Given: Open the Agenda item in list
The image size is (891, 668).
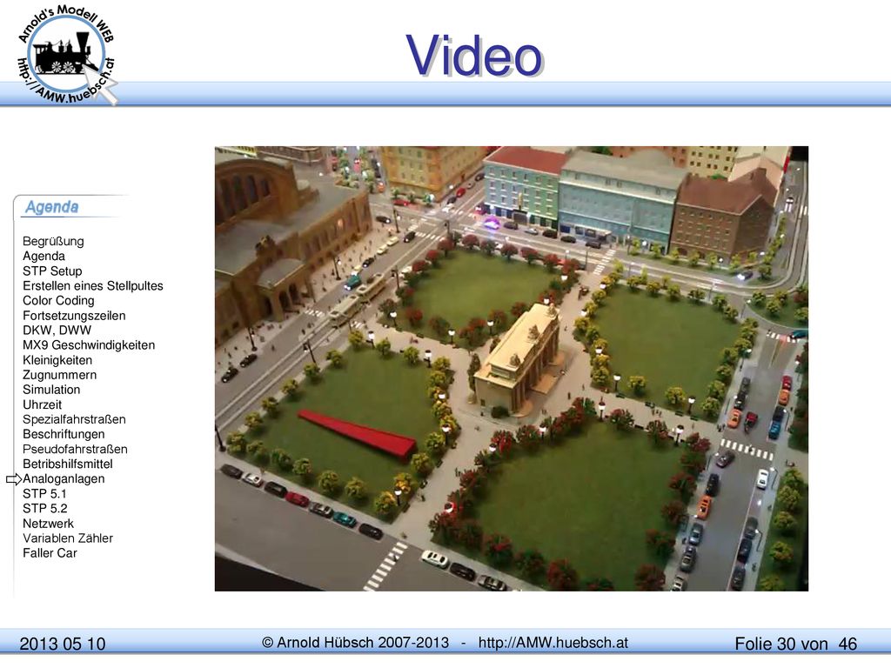Looking at the screenshot, I should tap(44, 257).
